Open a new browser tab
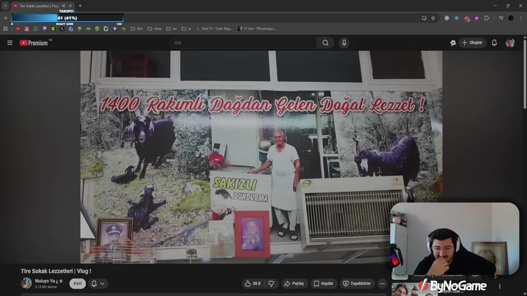527x296 pixels. point(80,6)
